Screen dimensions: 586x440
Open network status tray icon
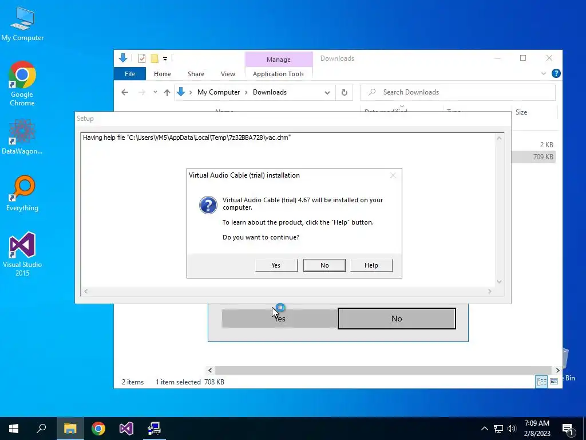[x=498, y=429]
